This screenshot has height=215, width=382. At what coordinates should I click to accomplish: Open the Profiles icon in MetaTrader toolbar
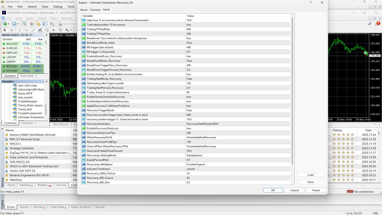tap(14, 24)
